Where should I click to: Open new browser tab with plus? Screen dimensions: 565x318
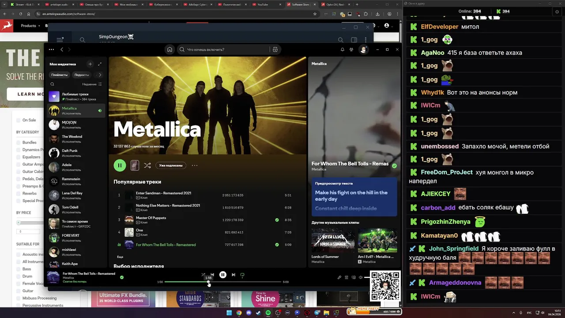357,4
